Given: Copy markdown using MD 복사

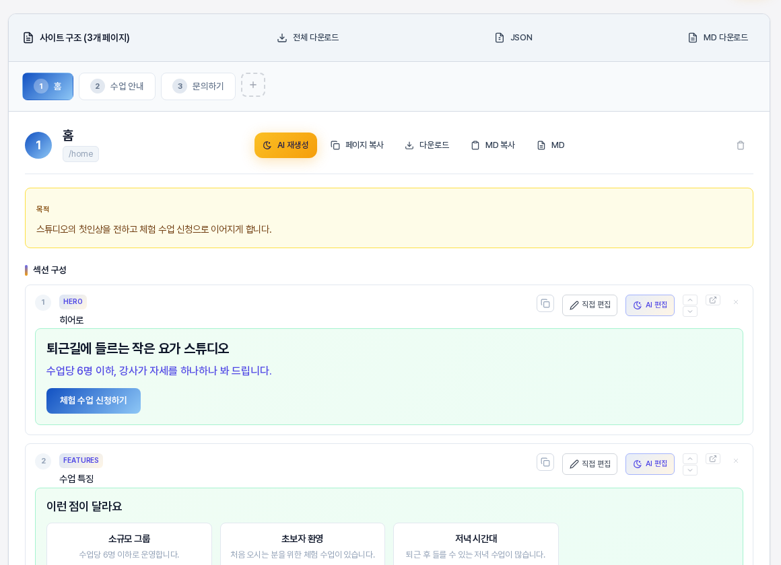Looking at the screenshot, I should tap(493, 145).
